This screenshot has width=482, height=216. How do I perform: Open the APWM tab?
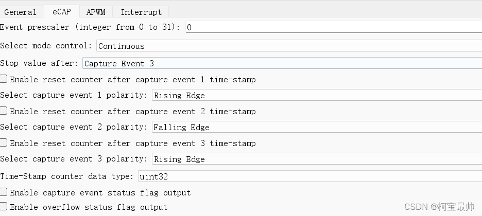click(x=96, y=12)
